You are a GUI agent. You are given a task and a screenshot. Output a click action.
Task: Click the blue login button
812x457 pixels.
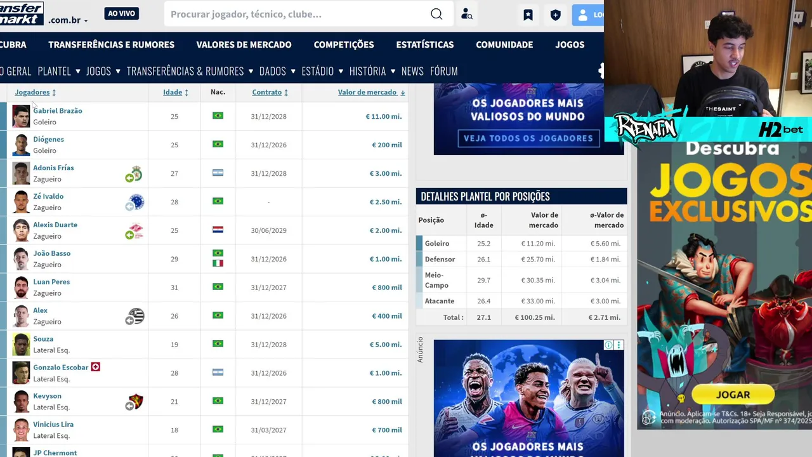(x=588, y=15)
